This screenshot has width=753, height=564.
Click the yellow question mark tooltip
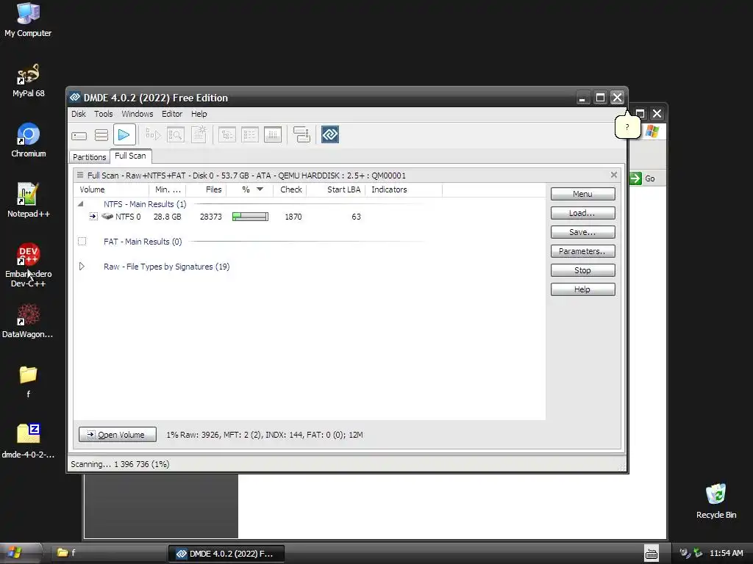(627, 126)
